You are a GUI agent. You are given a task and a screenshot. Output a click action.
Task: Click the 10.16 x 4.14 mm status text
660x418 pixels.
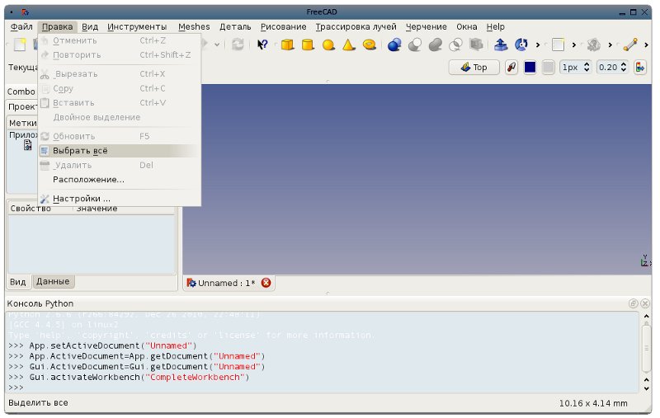593,403
